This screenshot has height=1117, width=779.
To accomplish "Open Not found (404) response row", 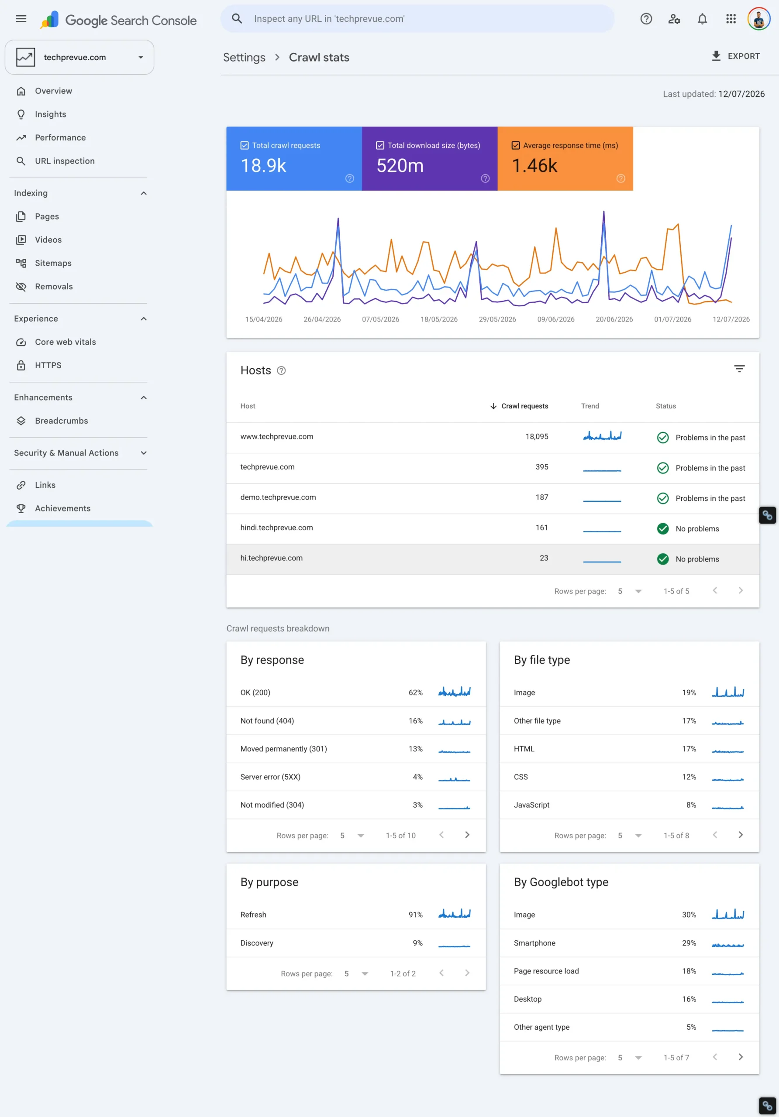I will coord(356,721).
